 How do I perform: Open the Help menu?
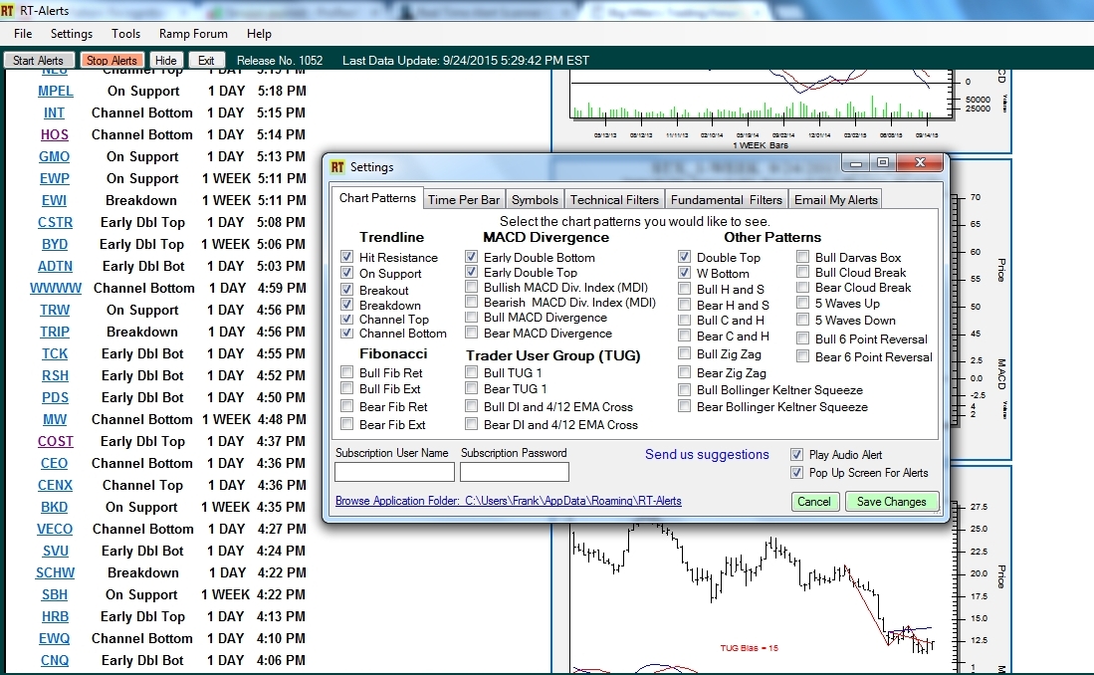point(259,34)
